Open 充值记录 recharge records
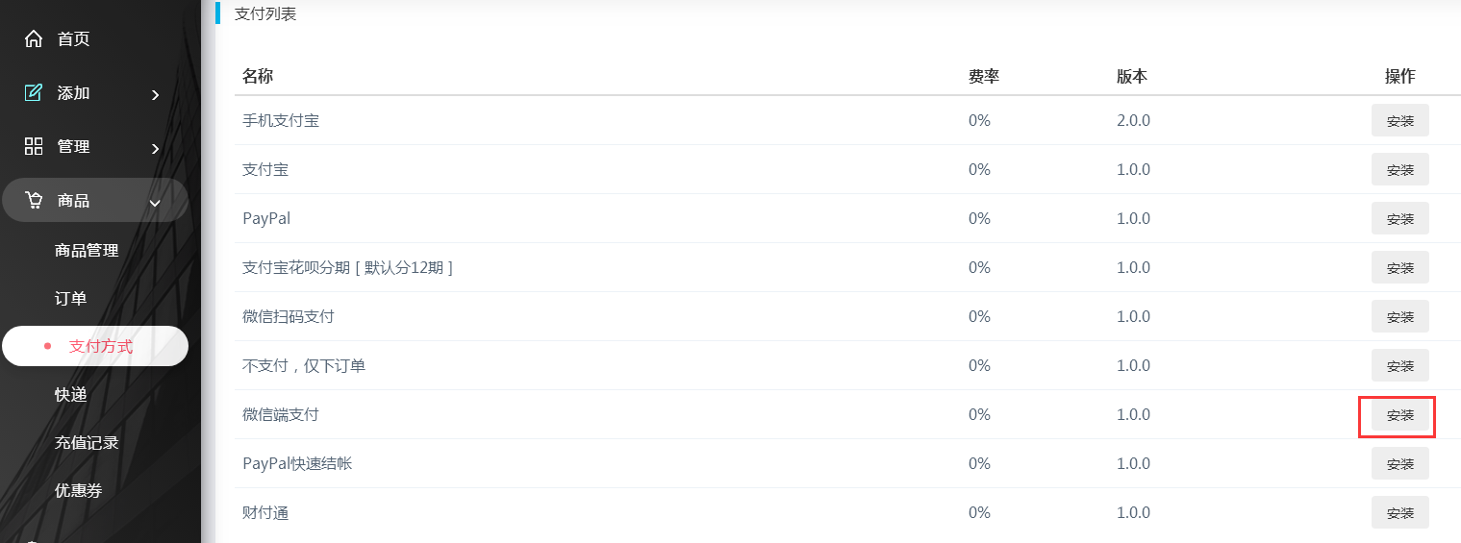The height and width of the screenshot is (543, 1461). (87, 443)
